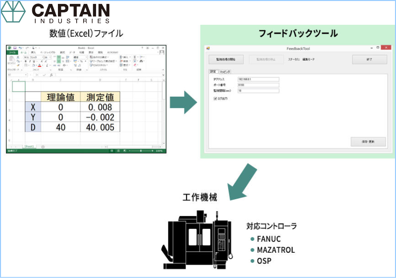Click the Underline icon in Excel's ribbon

(x=34, y=61)
